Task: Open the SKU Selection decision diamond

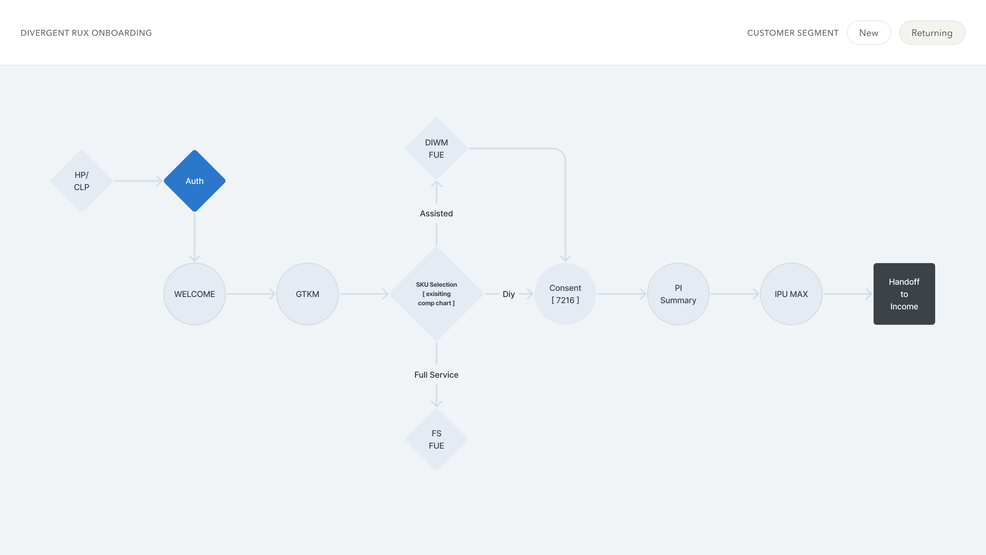Action: tap(436, 294)
